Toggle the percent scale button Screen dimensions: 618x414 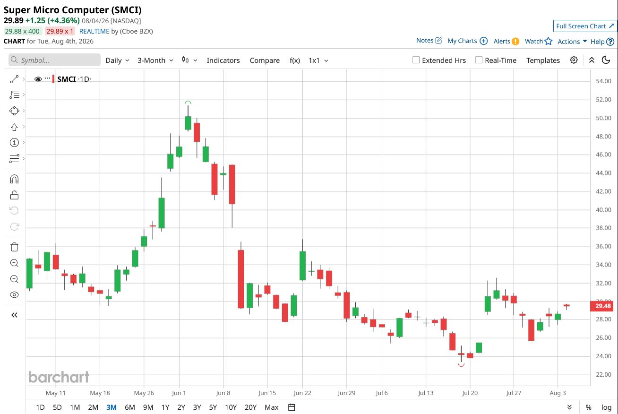pos(589,407)
